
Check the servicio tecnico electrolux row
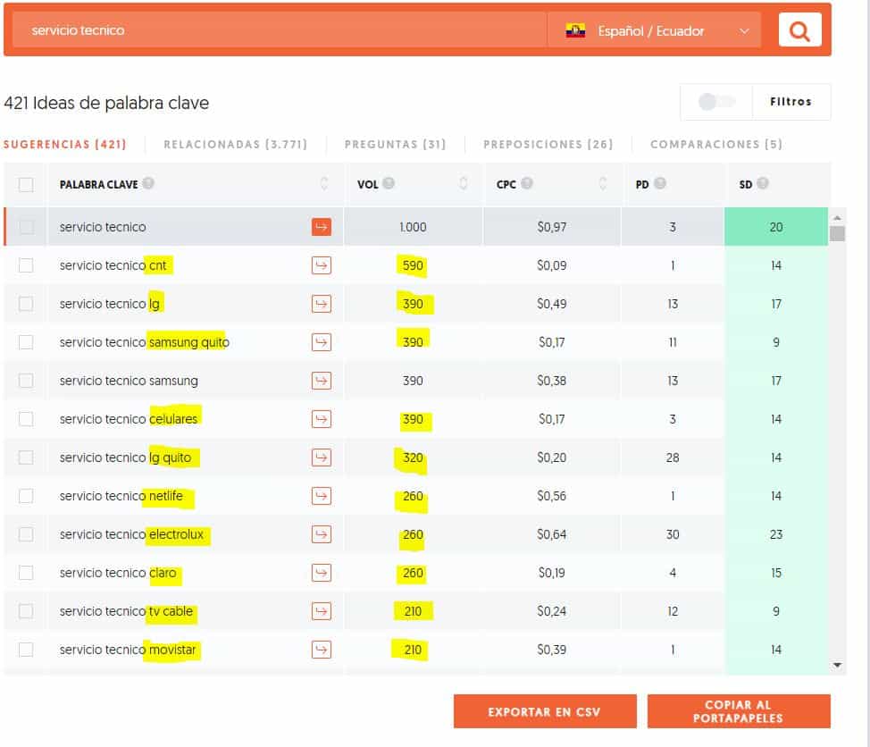pyautogui.click(x=26, y=534)
